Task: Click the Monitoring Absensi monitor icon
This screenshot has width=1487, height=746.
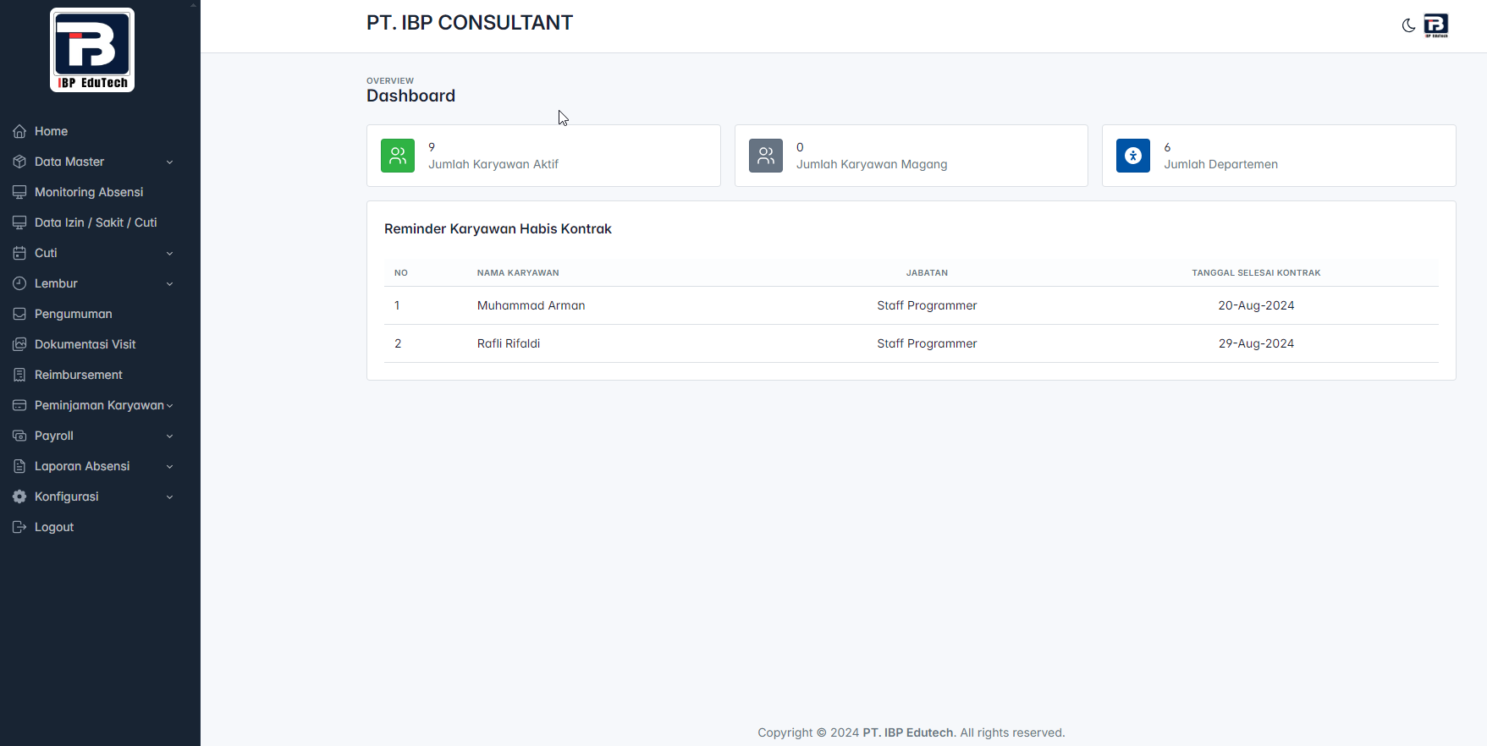Action: 19,192
